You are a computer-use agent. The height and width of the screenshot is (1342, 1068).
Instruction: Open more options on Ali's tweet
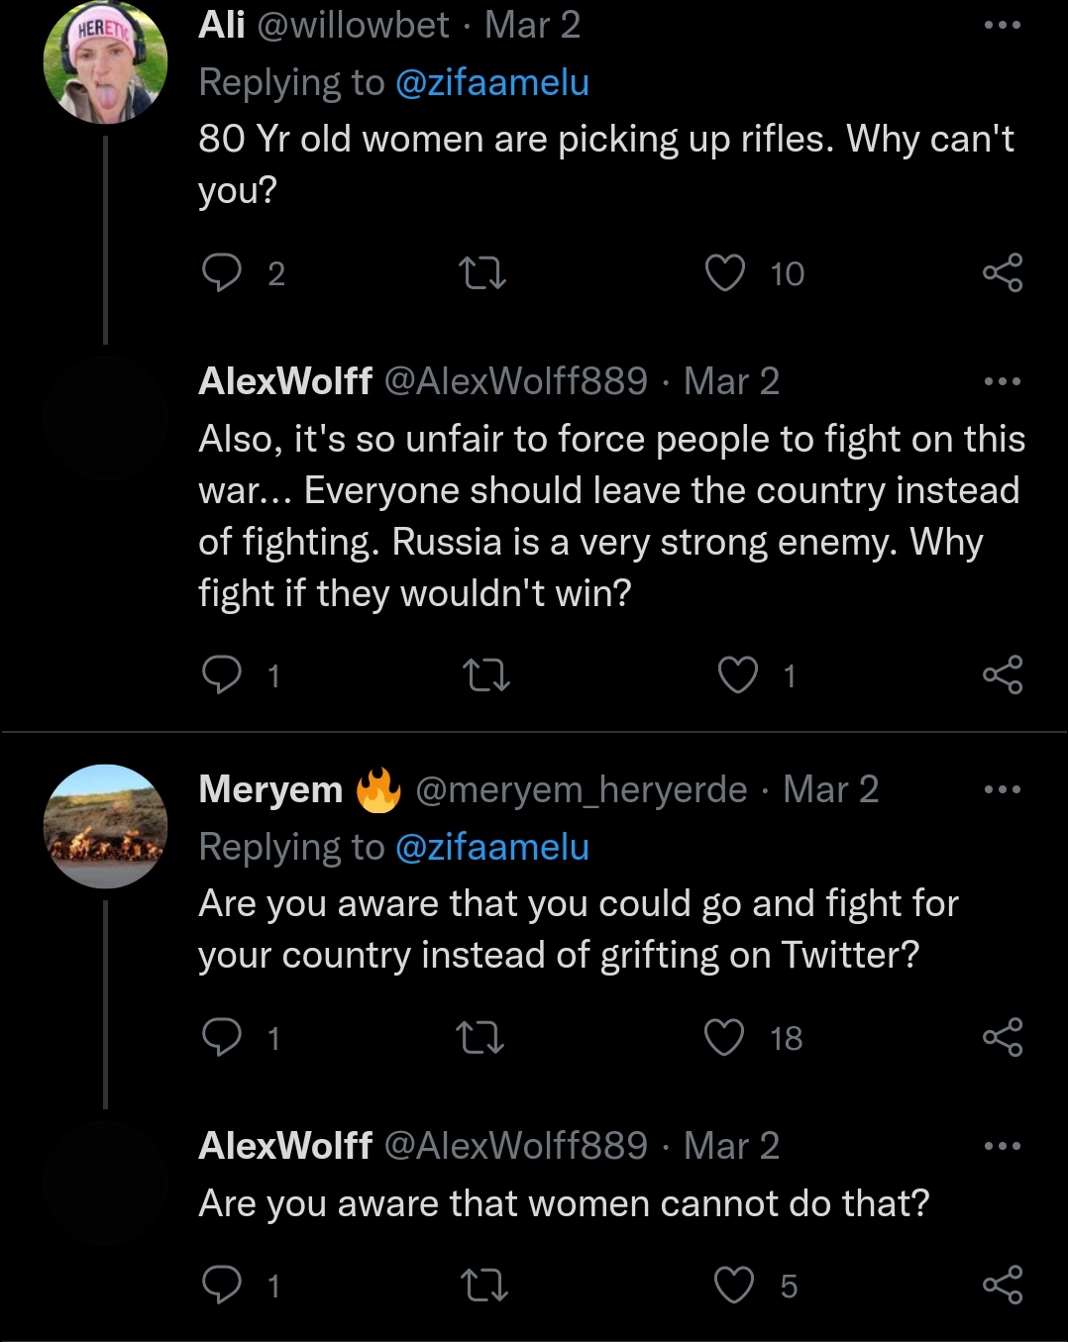click(x=1003, y=26)
